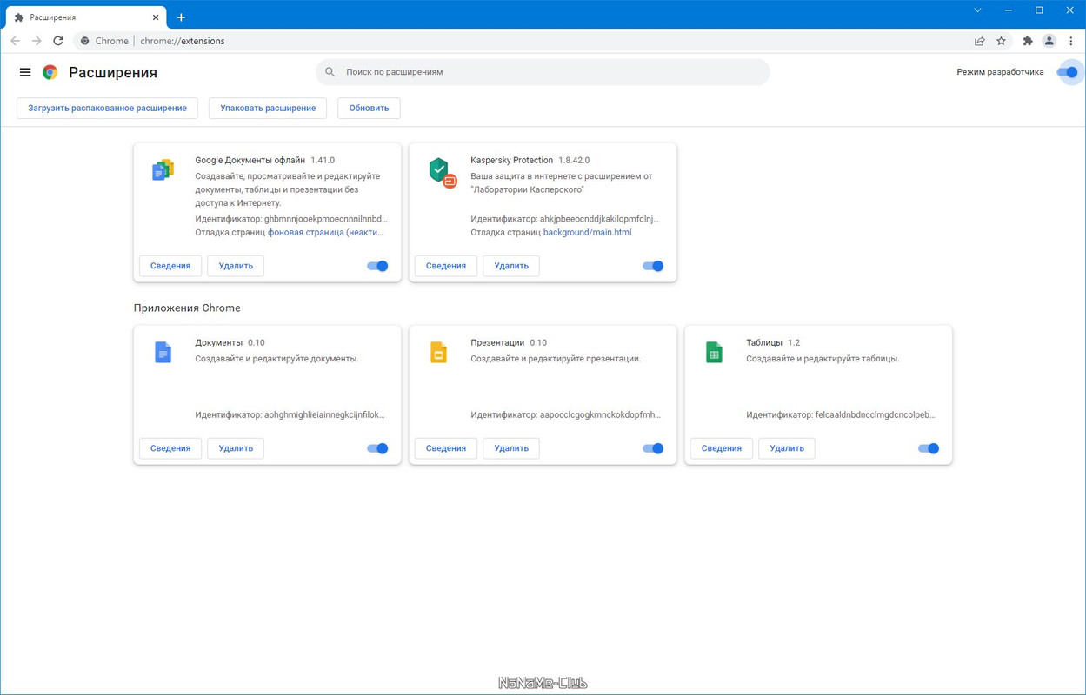
Task: Disable Google Документы офлайн extension
Action: point(377,266)
